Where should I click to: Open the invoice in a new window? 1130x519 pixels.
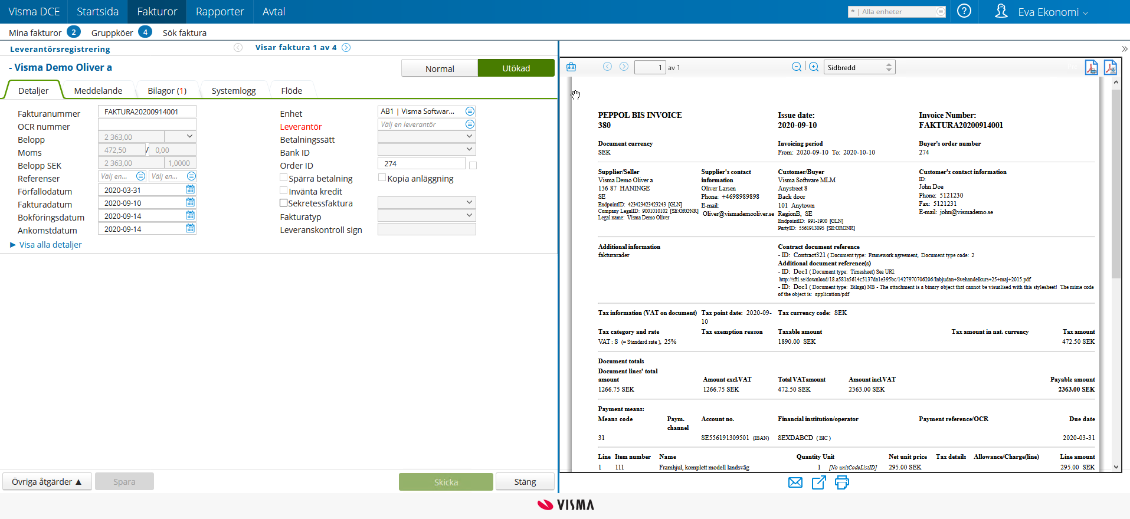tap(819, 482)
